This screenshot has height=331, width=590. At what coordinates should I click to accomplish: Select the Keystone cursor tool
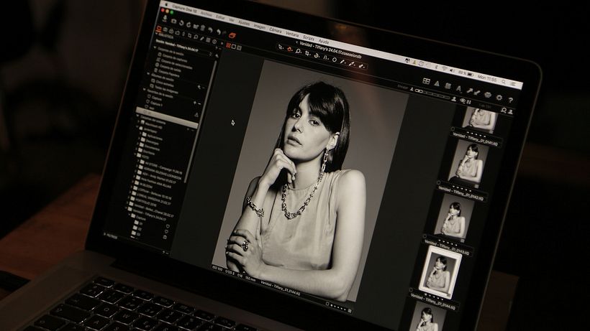326,57
